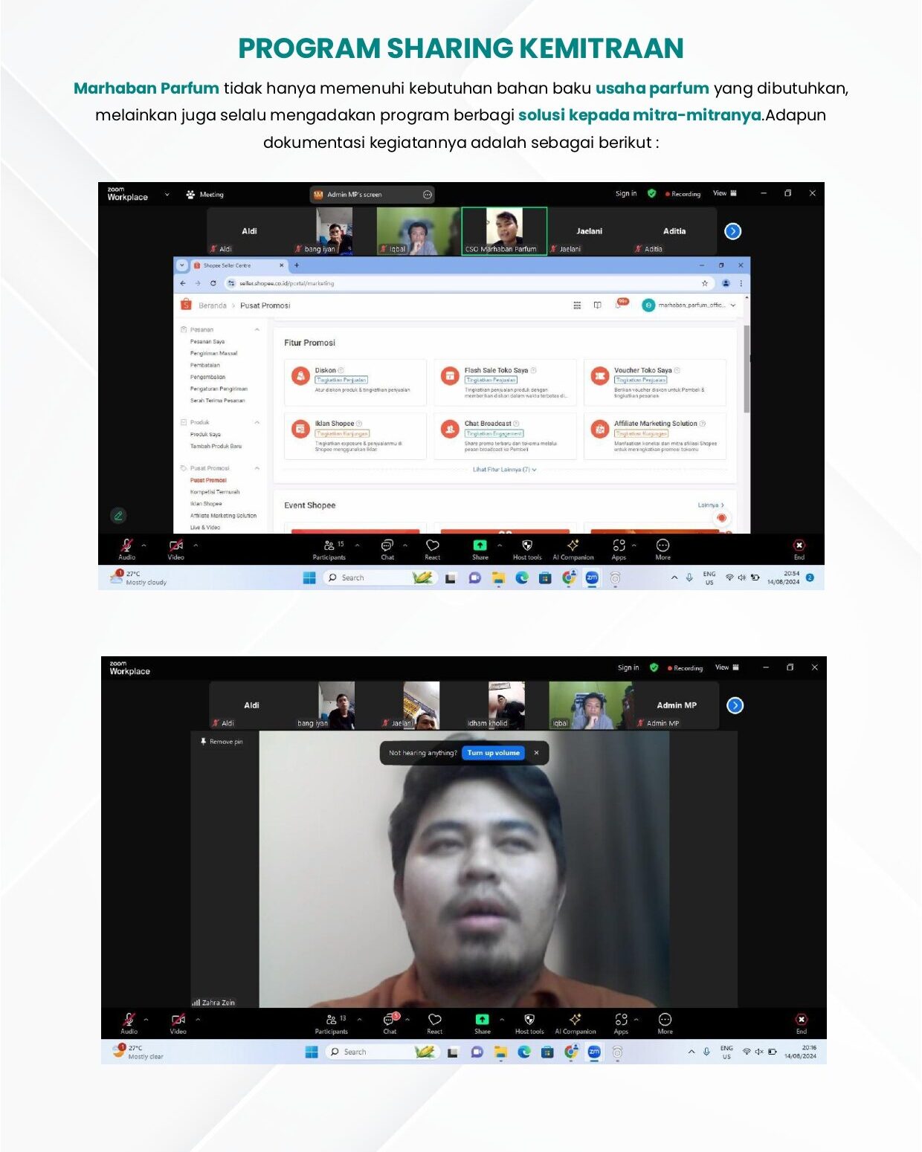Click Remove pin on the pinned video
Viewport: 922px width, 1152px height.
click(222, 742)
